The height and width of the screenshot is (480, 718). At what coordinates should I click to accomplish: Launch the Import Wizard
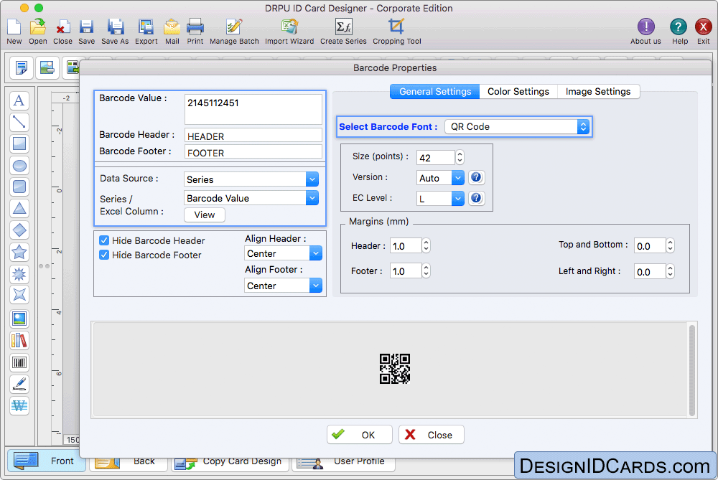[x=289, y=31]
